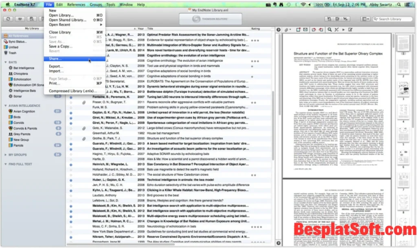Collapse the PDF panel with the arrow toggle

tap(279, 29)
